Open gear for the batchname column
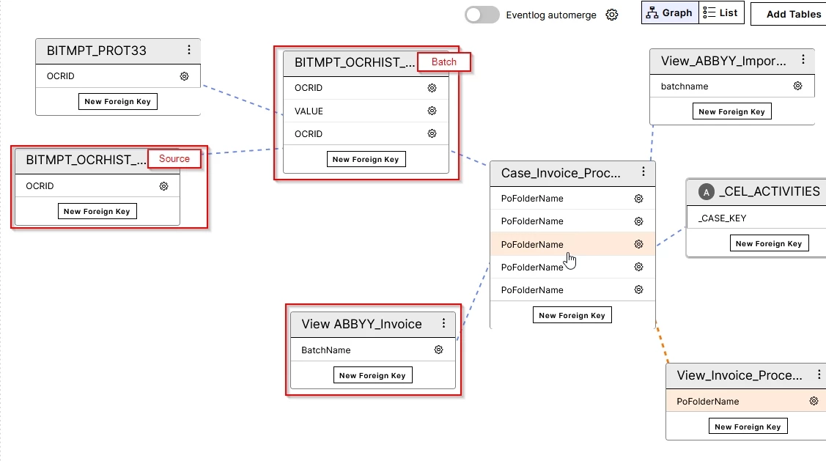Image resolution: width=826 pixels, height=461 pixels. point(797,86)
